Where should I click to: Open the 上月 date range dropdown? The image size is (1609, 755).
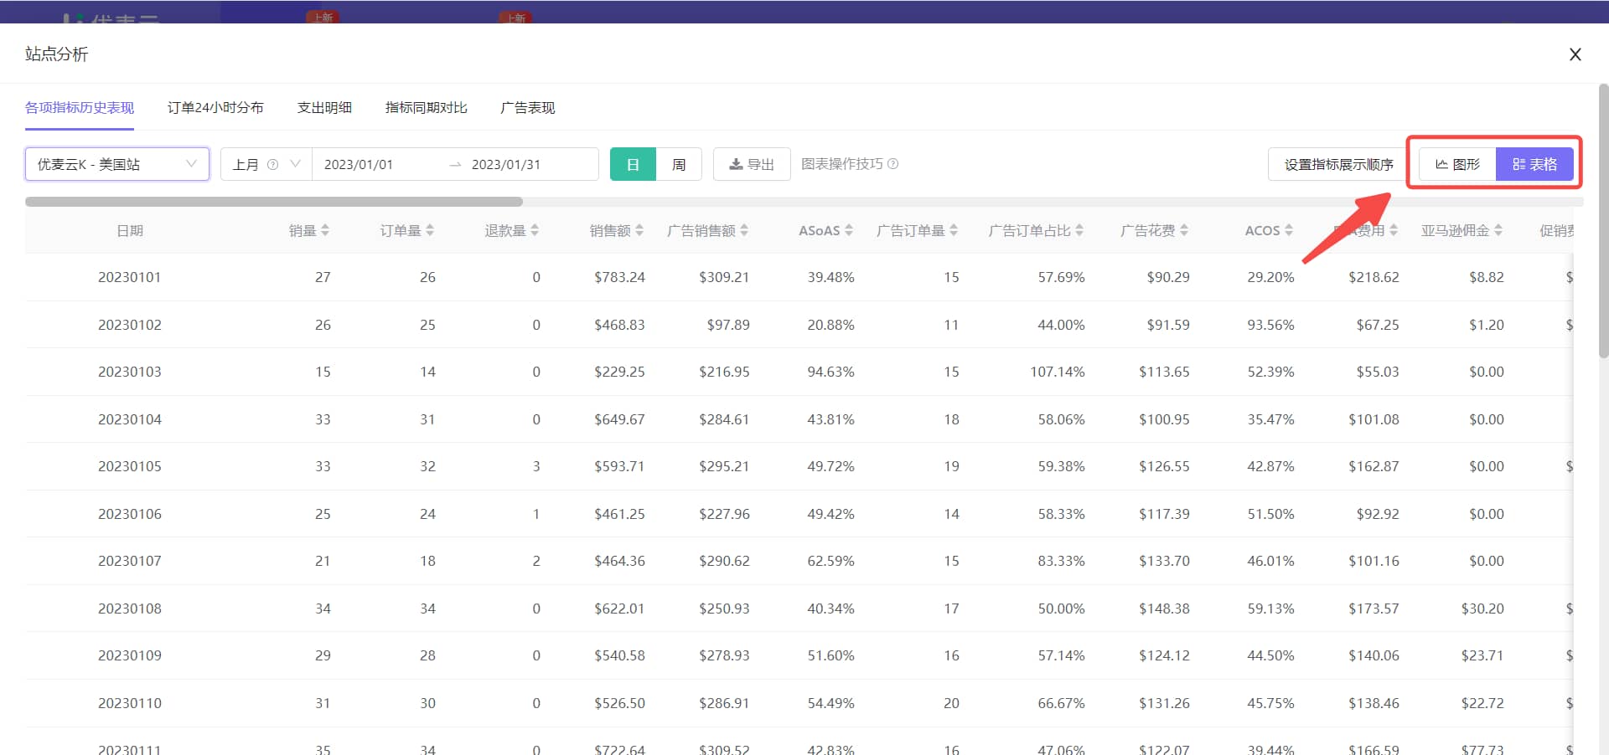[266, 164]
